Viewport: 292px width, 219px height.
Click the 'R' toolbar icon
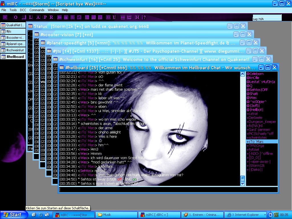coord(51,17)
